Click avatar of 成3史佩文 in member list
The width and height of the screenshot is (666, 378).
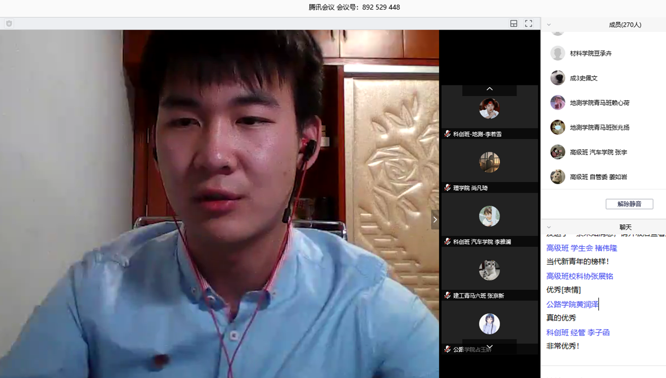click(x=558, y=78)
